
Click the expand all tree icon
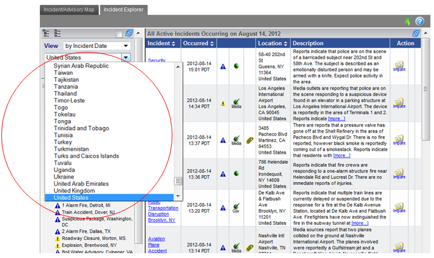click(x=46, y=34)
